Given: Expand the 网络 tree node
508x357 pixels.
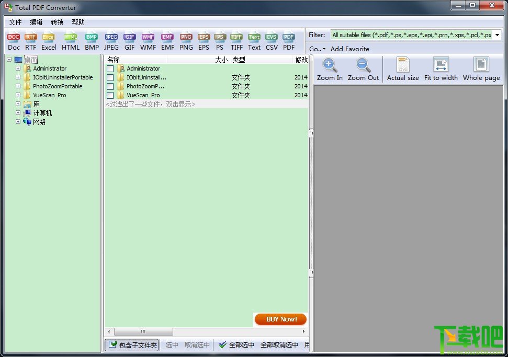Looking at the screenshot, I should [x=18, y=121].
